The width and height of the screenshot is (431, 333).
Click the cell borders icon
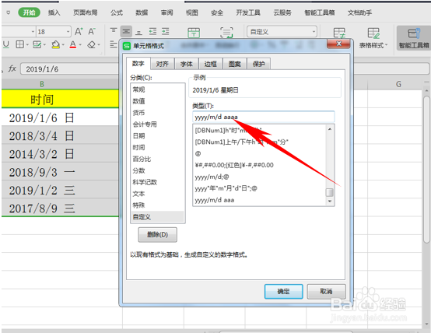pos(19,44)
